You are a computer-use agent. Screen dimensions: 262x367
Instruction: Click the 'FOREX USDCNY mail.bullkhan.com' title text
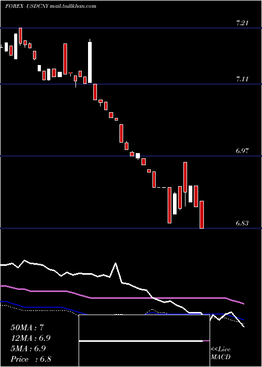50,6
